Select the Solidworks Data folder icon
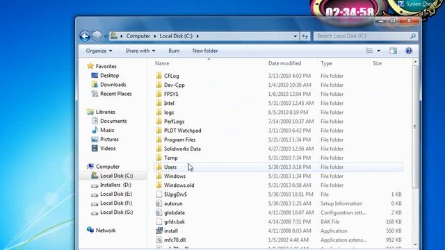Screen dimensions: 445x250 point(159,149)
